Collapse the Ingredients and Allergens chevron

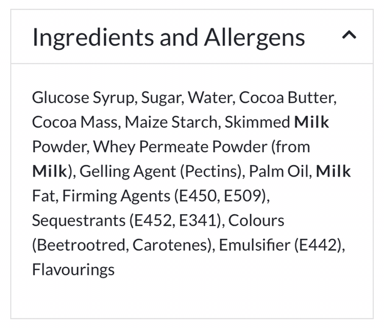click(x=349, y=36)
